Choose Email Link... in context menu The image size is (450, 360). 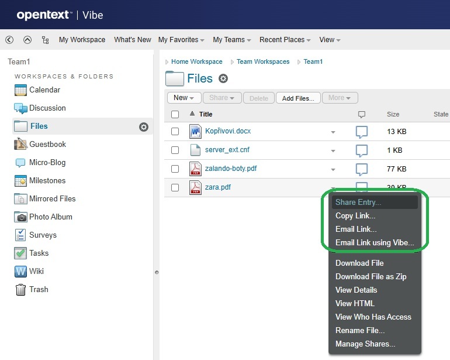375,229
